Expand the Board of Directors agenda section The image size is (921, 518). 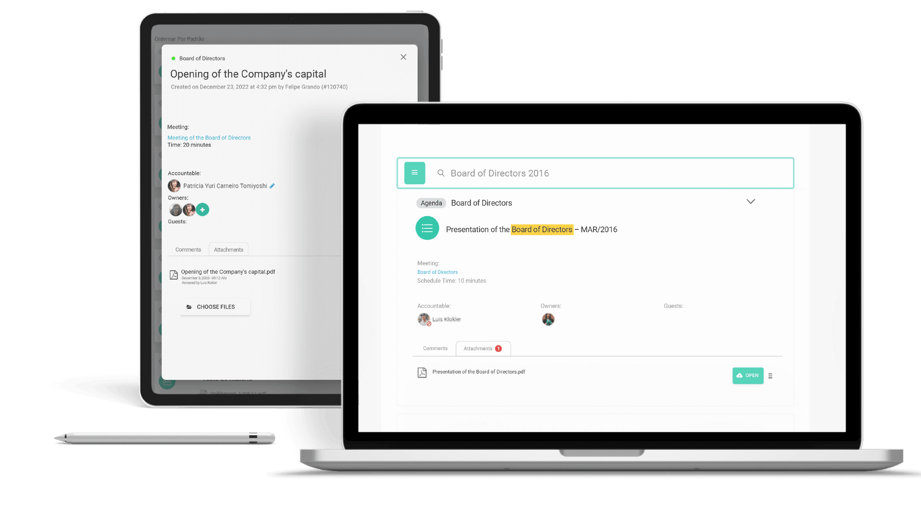(751, 202)
